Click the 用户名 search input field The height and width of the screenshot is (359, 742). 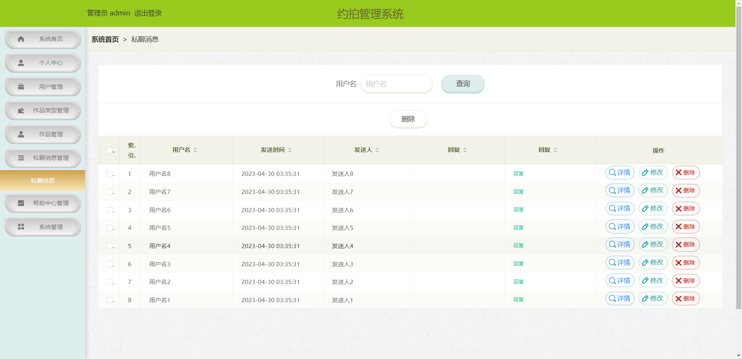396,84
